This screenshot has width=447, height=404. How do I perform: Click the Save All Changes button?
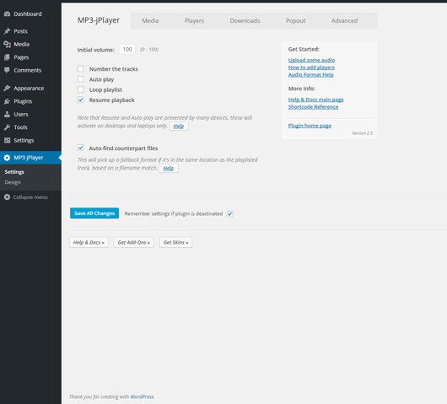pyautogui.click(x=94, y=213)
